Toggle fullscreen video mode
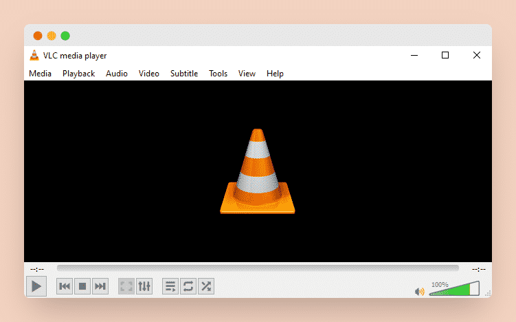Viewport: 516px width, 322px height. click(126, 286)
